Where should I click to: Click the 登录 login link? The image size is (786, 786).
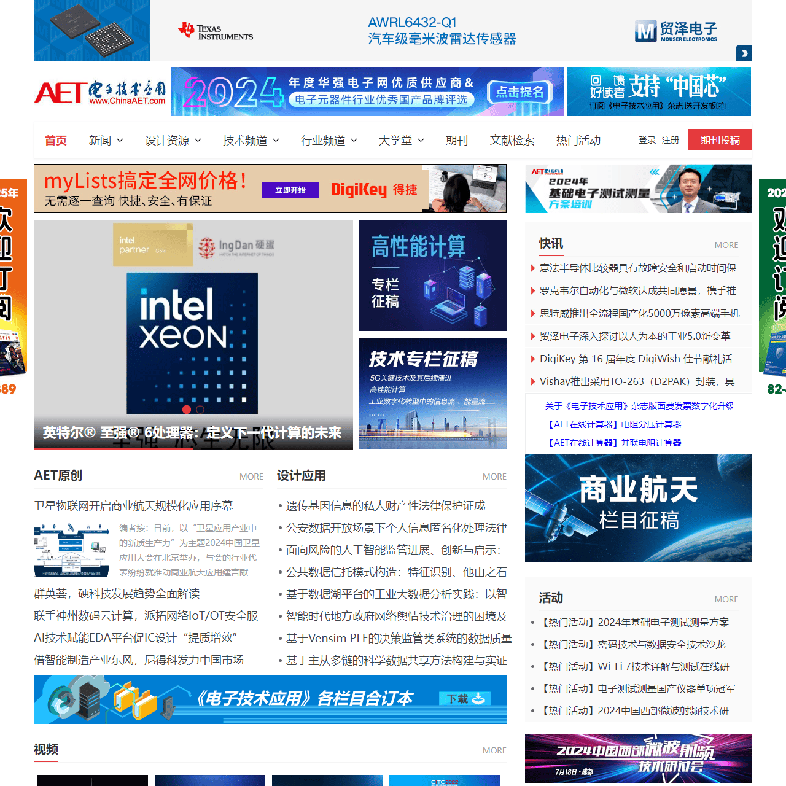click(647, 140)
